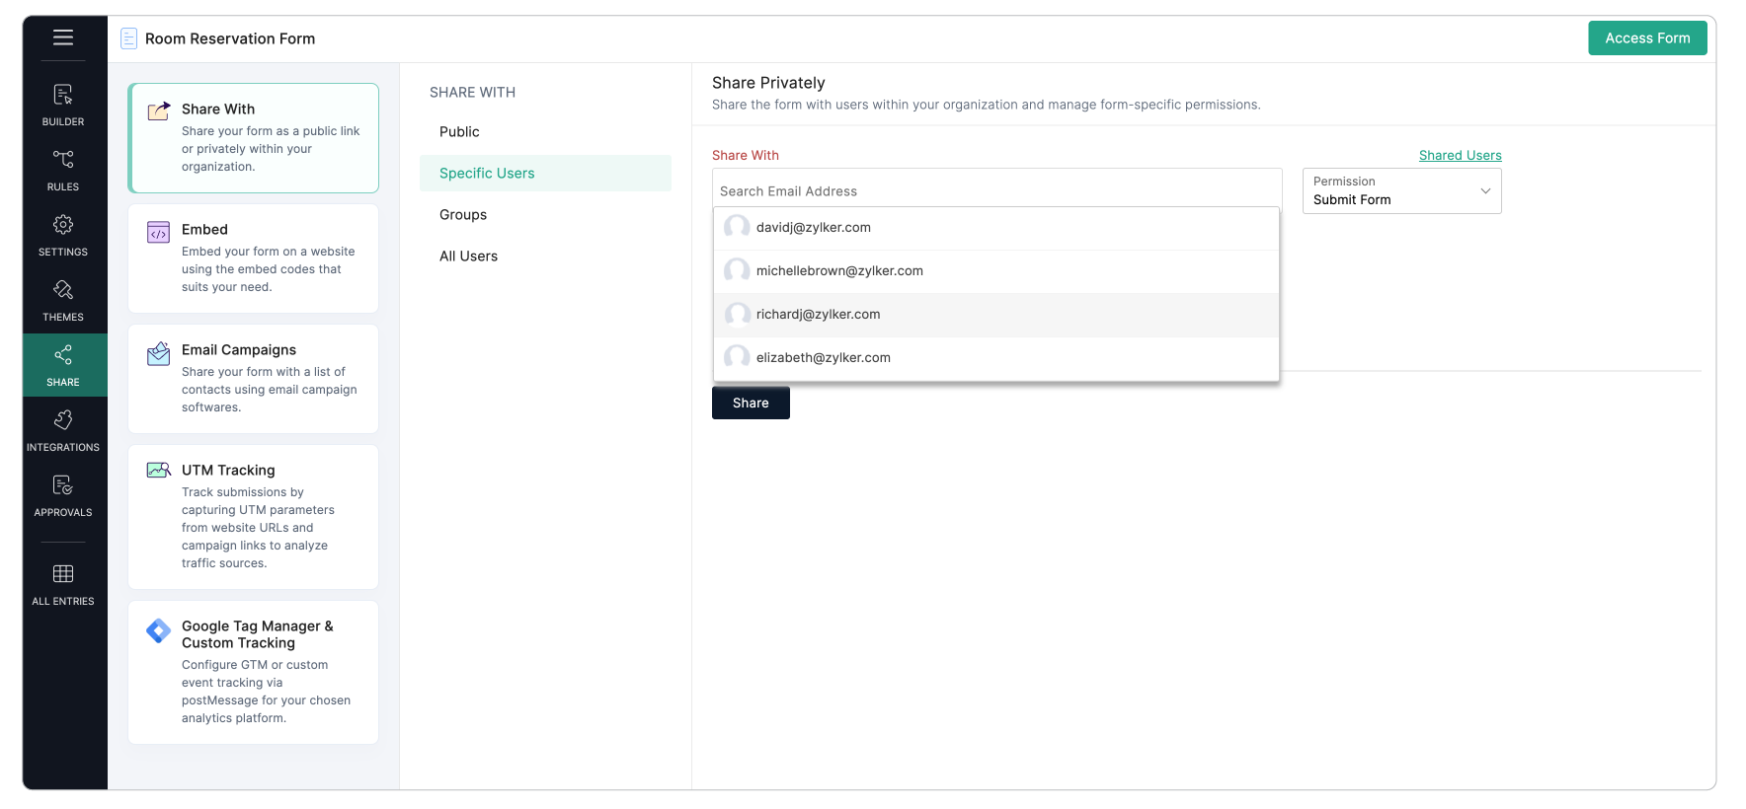Click the Room Reservation Form title
1746x809 pixels.
(x=230, y=38)
